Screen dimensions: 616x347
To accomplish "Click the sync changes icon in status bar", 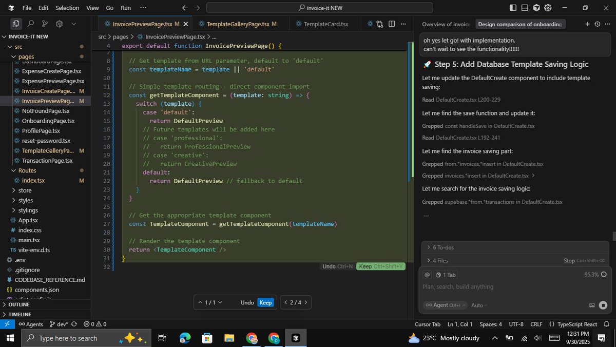I will tap(74, 324).
